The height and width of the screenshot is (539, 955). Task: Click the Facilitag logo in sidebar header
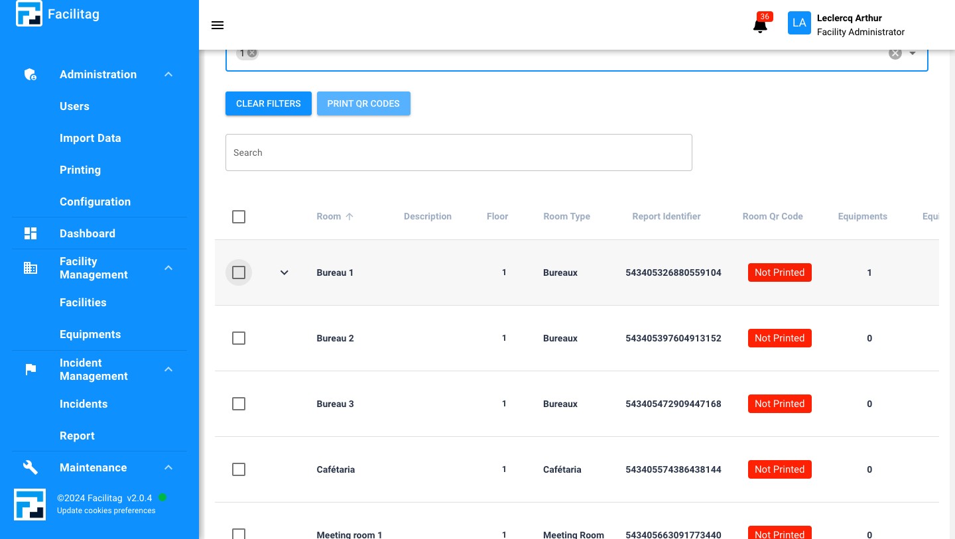coord(29,14)
